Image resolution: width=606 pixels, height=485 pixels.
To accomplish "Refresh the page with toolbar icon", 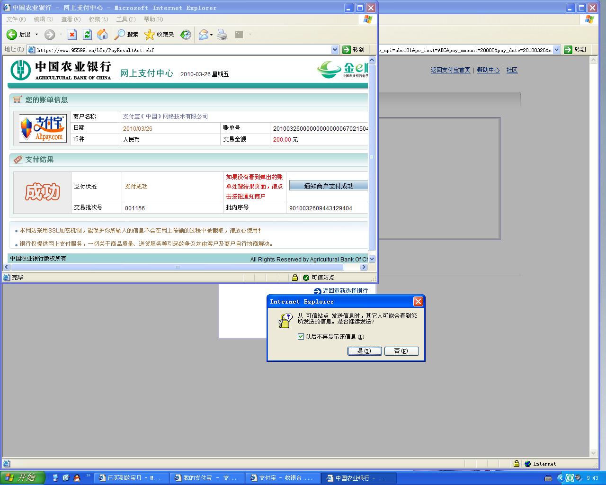I will 87,35.
